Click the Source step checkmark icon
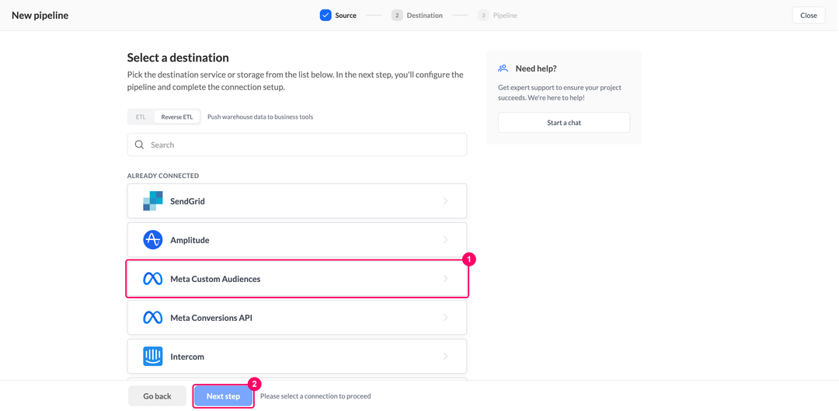 point(326,16)
